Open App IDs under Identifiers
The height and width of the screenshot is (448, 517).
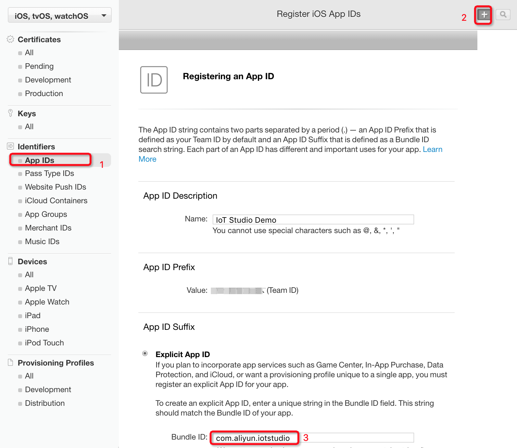coord(40,160)
